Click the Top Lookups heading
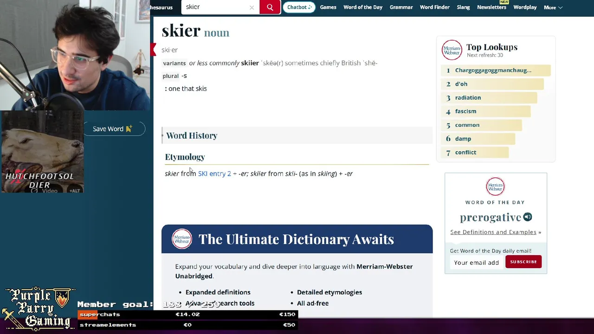The width and height of the screenshot is (594, 334). [492, 47]
